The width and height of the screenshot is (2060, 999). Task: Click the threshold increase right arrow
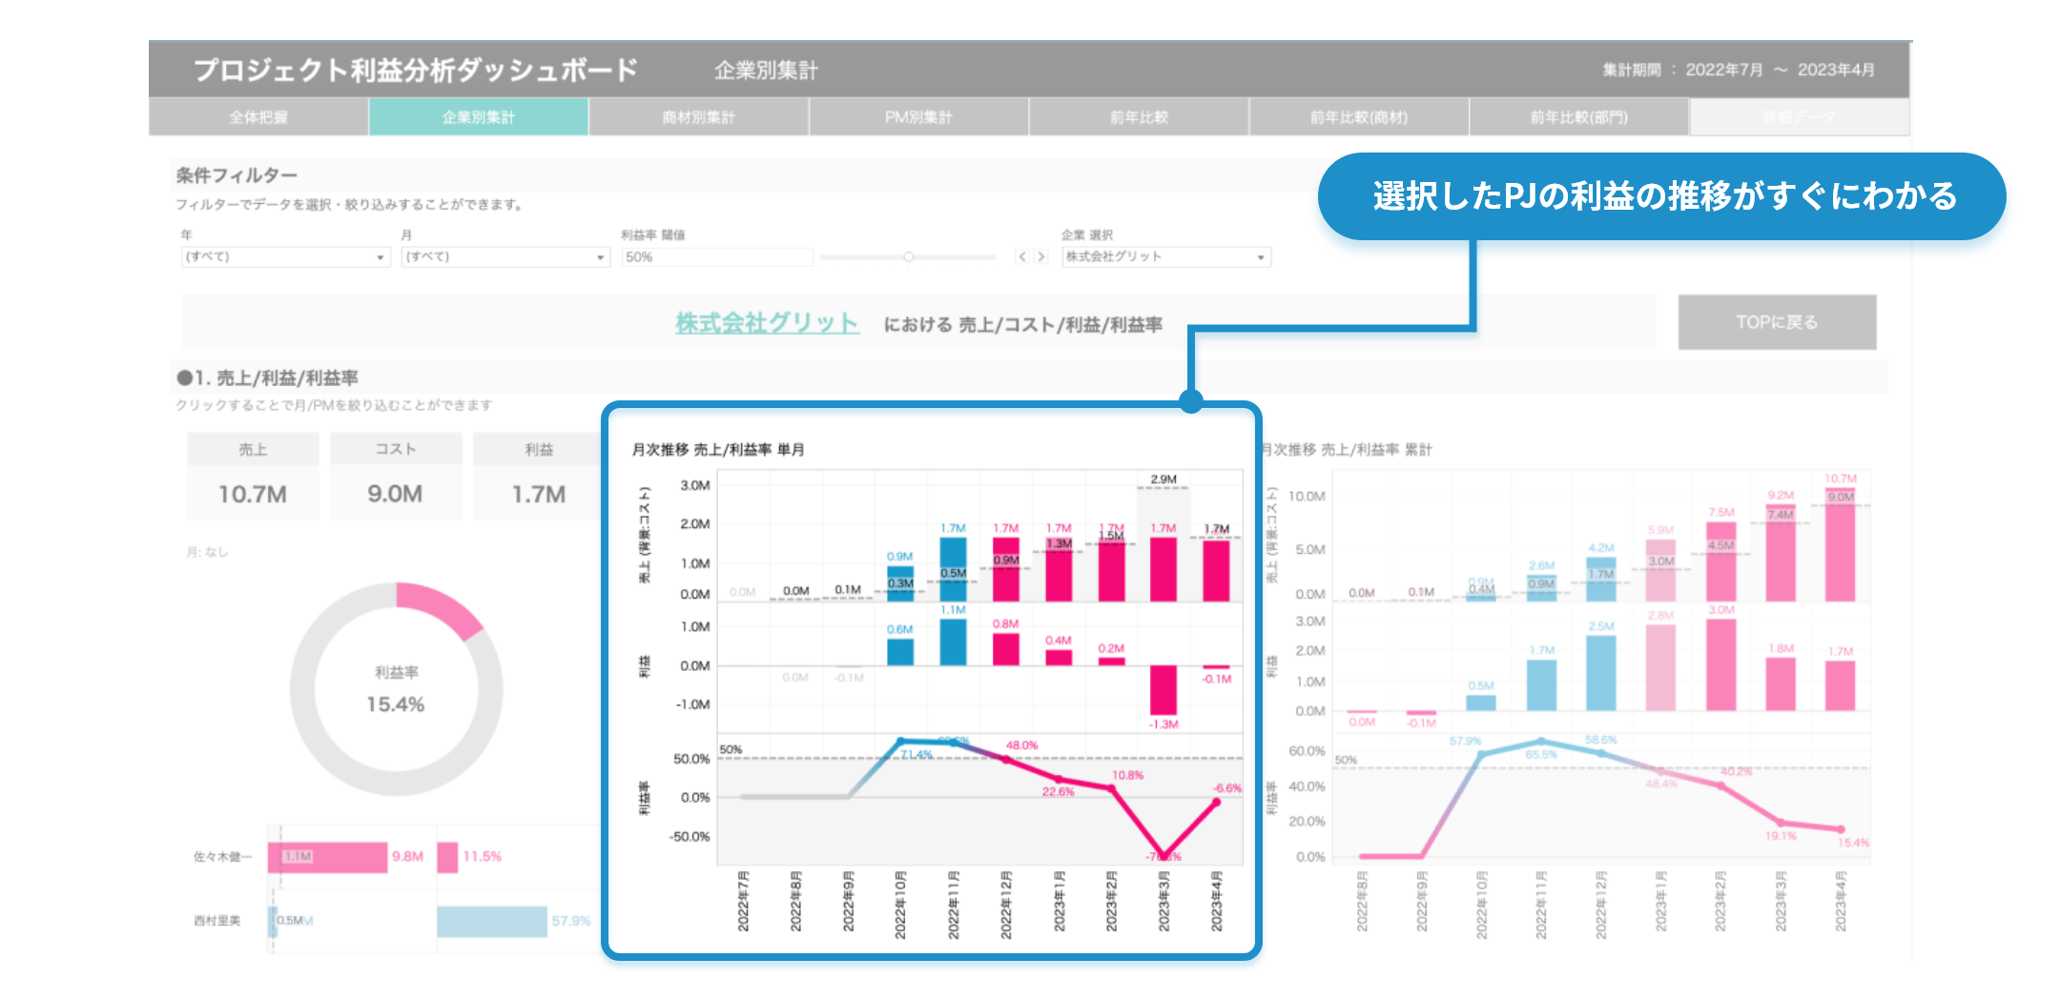coord(1041,256)
